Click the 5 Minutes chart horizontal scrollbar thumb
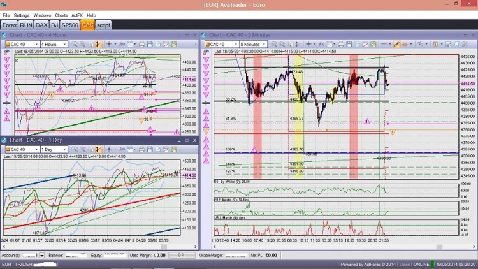Screen dimensions: 478x269 439,247
